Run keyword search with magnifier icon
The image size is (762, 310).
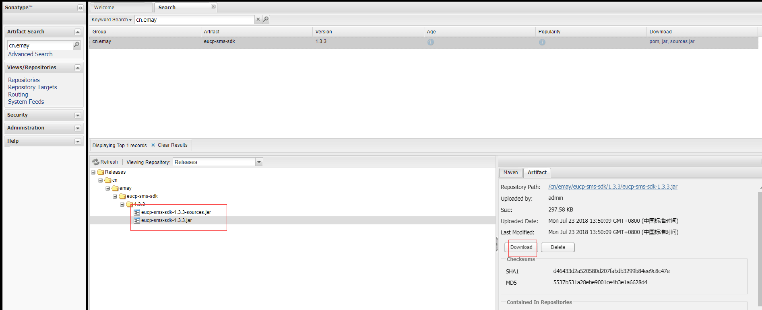pos(266,19)
